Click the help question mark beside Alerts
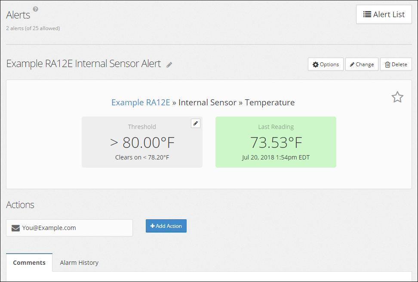Screen dimensions: 418x282 click(x=36, y=9)
